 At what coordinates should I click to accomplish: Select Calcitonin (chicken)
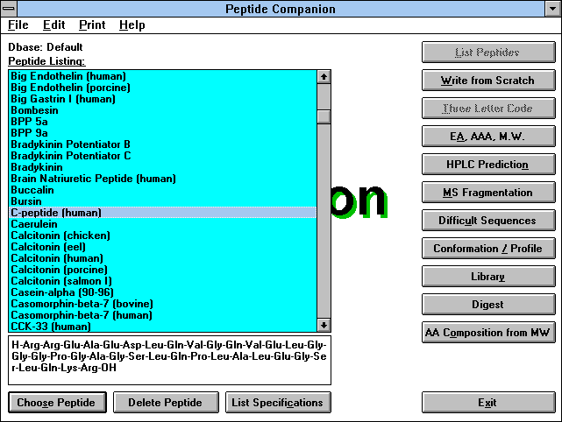click(x=163, y=236)
